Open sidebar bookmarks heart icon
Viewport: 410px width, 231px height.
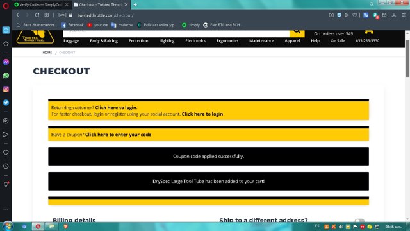click(6, 153)
